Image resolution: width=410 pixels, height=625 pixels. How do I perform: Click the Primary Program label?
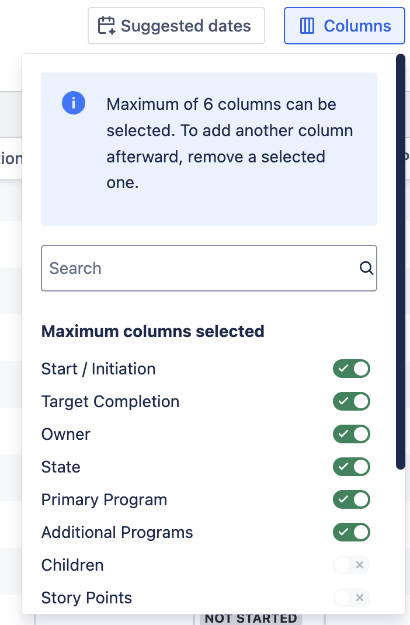click(104, 500)
